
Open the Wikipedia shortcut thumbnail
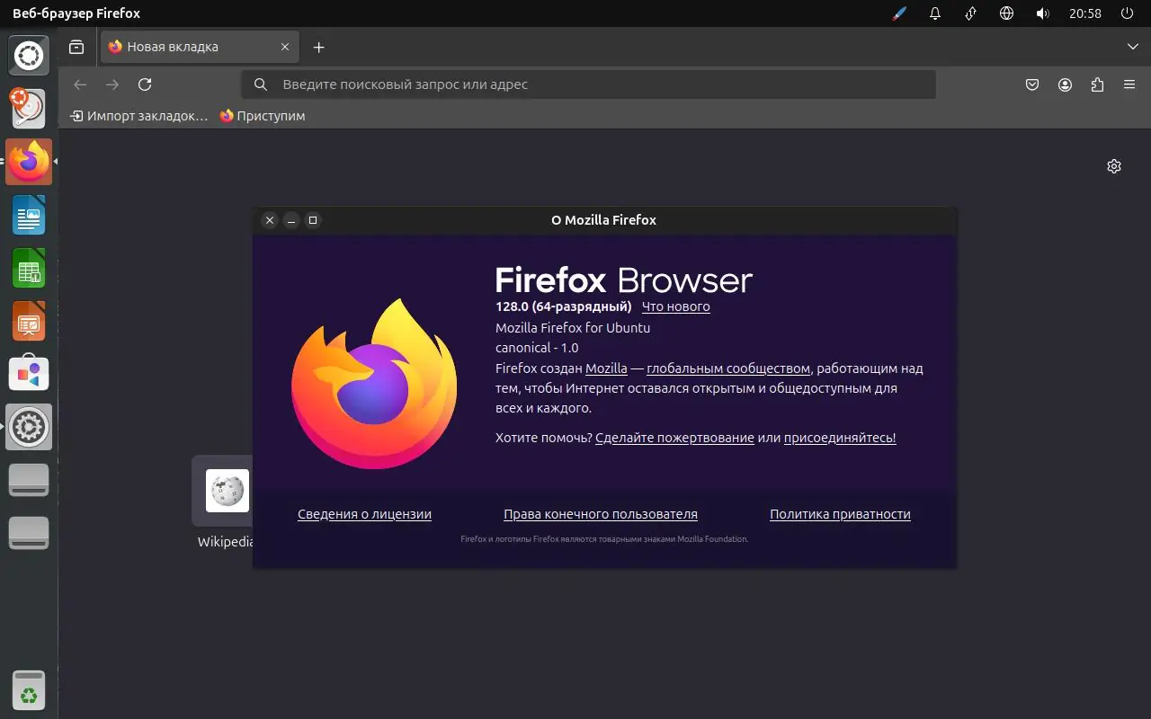pyautogui.click(x=226, y=490)
